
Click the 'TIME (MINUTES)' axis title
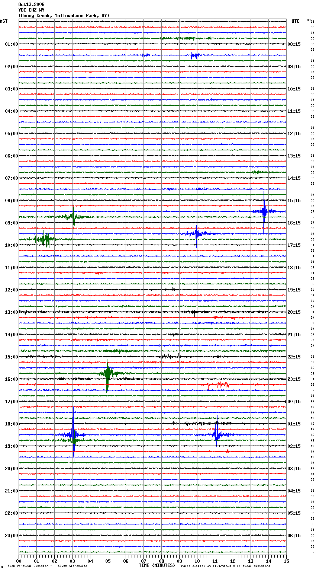click(157, 565)
